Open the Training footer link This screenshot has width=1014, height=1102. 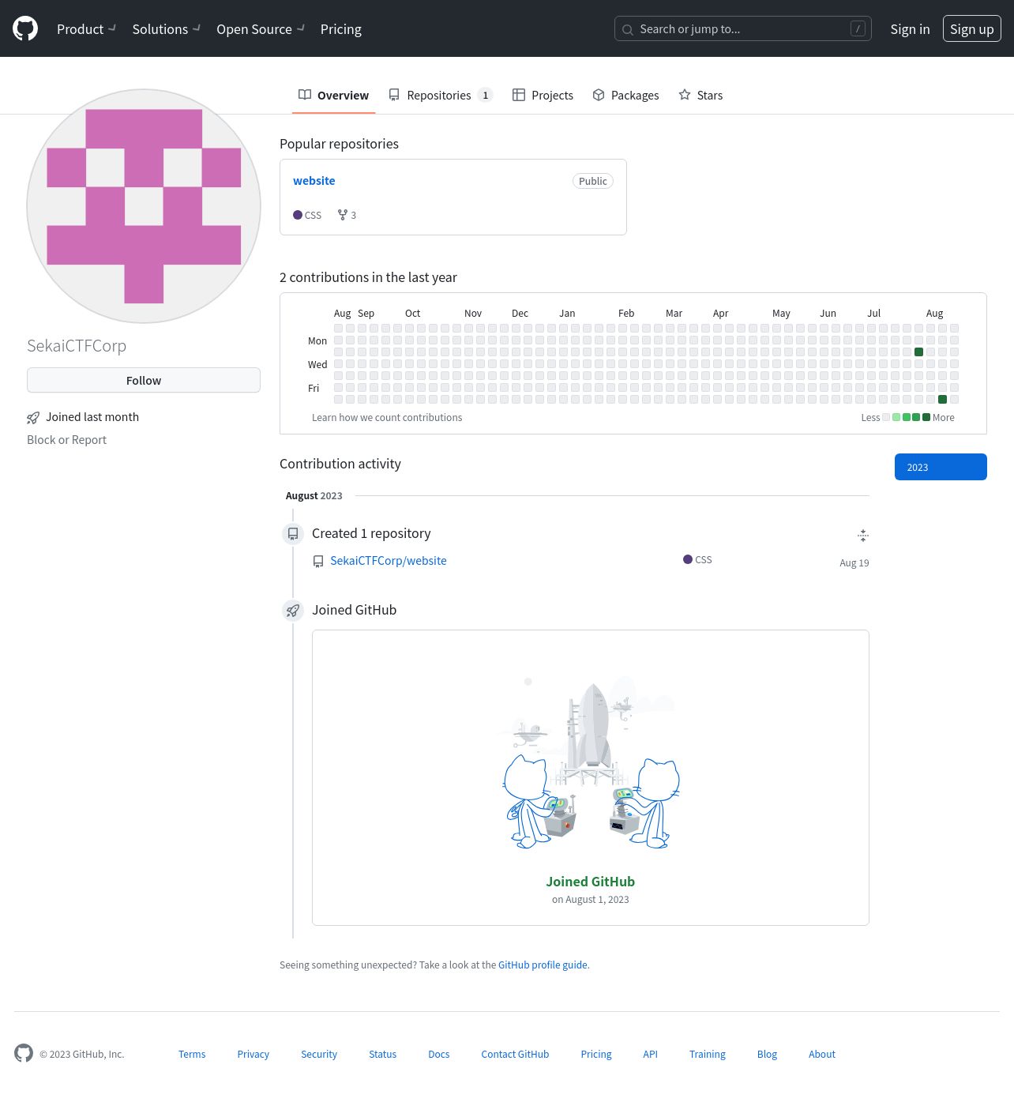(x=708, y=1055)
